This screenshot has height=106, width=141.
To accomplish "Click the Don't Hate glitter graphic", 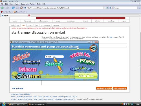I will [x=81, y=69].
